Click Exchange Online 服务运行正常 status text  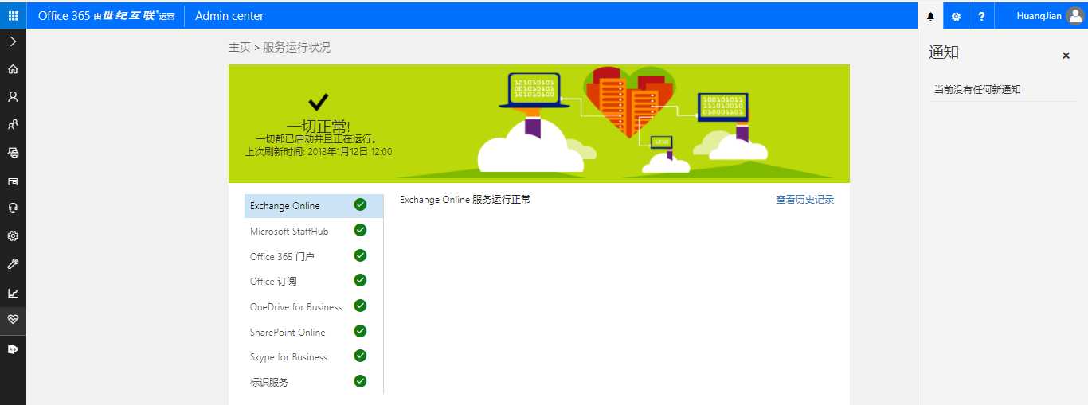pos(465,200)
